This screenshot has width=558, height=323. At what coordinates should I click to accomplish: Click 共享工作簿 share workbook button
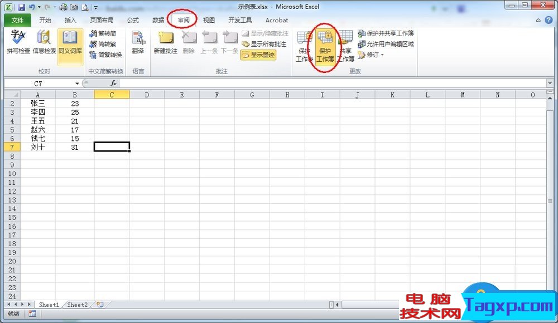[x=345, y=46]
